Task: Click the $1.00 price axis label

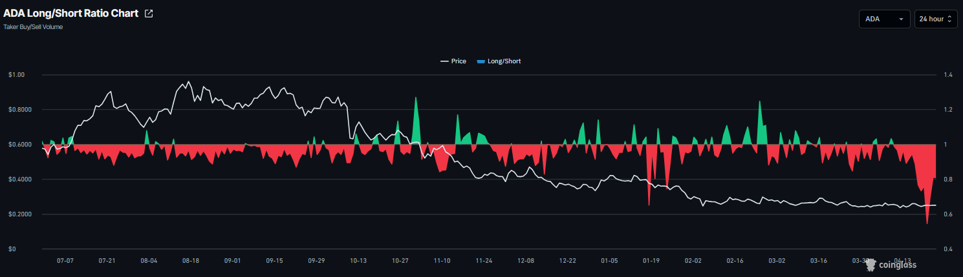Action: (16, 75)
